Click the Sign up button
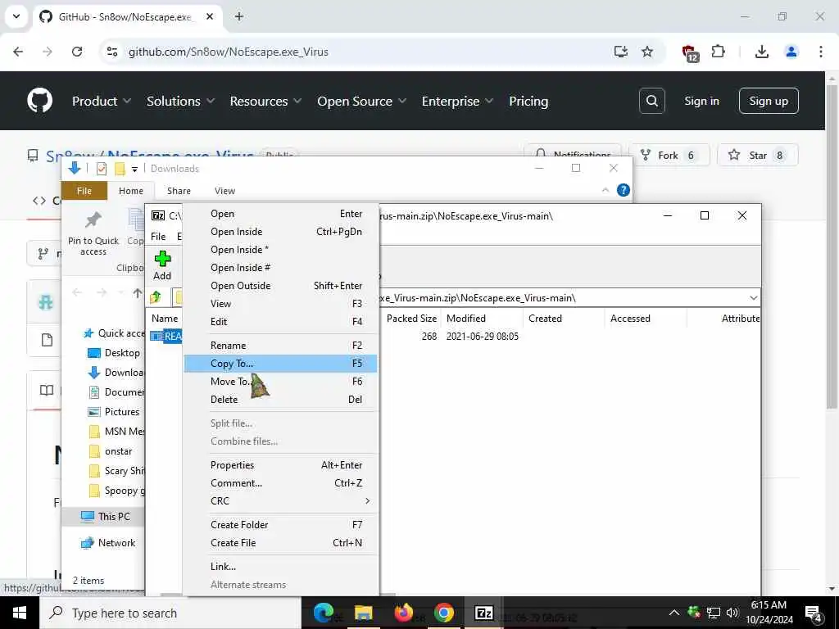The width and height of the screenshot is (839, 629). pyautogui.click(x=769, y=101)
